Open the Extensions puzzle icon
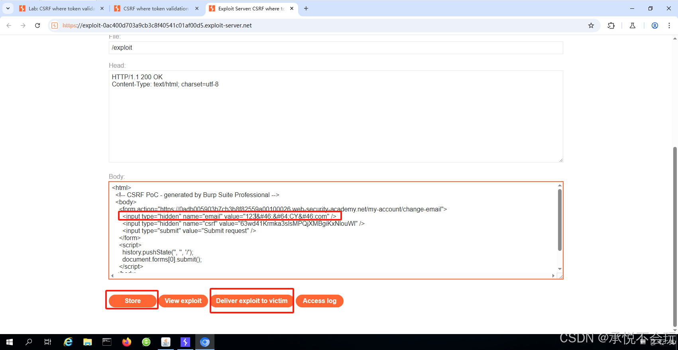Viewport: 678px width, 350px height. [x=611, y=25]
